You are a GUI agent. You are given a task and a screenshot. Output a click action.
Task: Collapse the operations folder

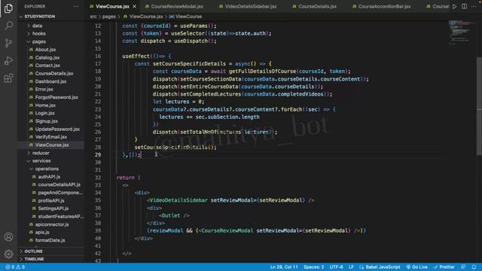[47, 169]
